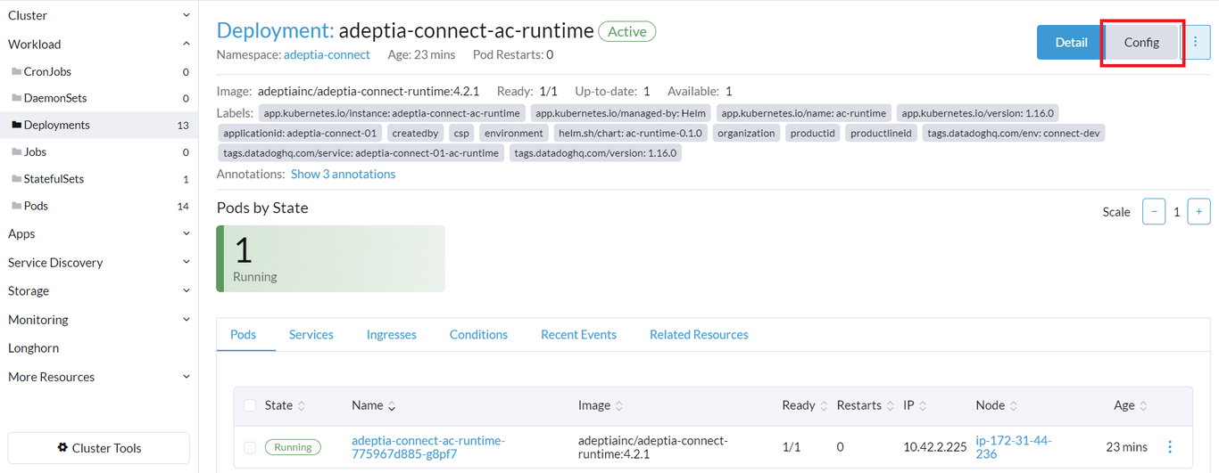Click the Jobs folder icon
The height and width of the screenshot is (473, 1219).
[16, 151]
